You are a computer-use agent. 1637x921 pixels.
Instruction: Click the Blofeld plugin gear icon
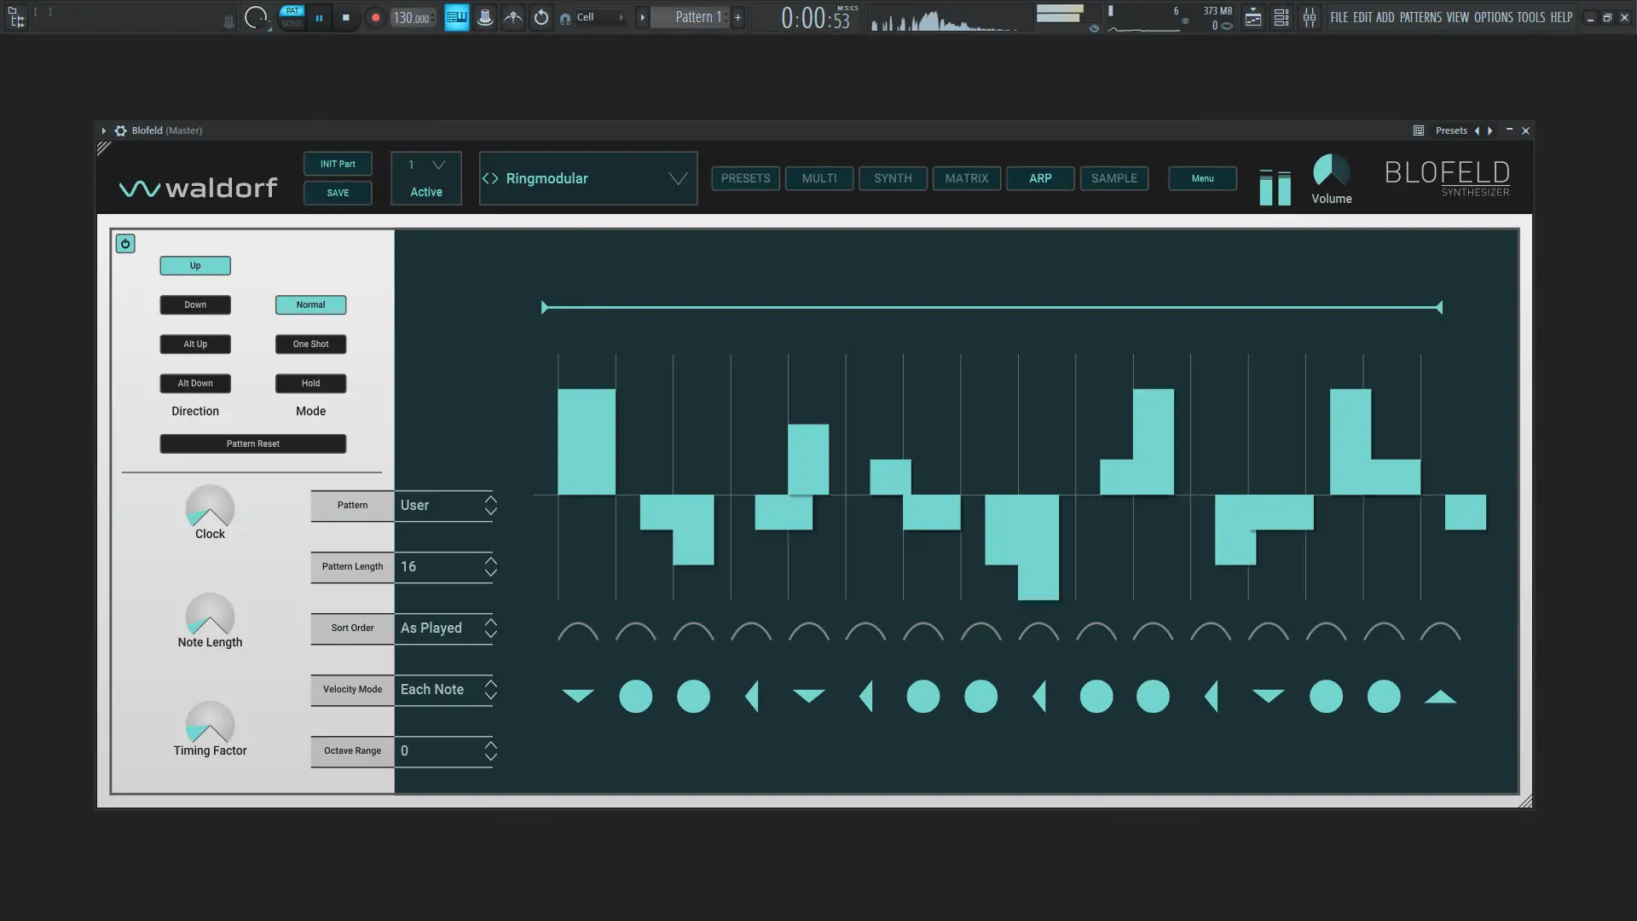pos(121,130)
